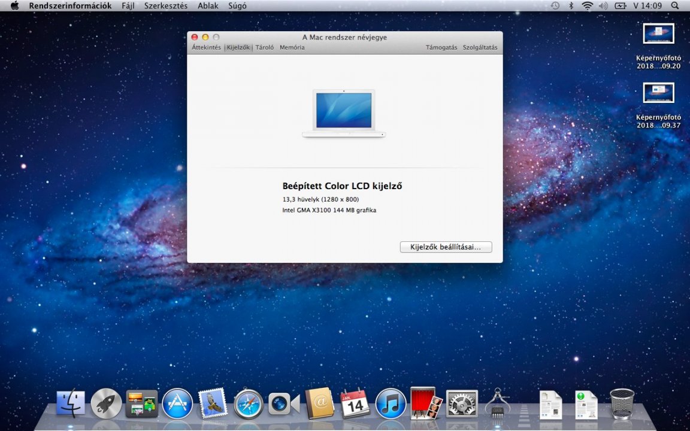
Task: Open the Apple menu
Action: [14, 6]
